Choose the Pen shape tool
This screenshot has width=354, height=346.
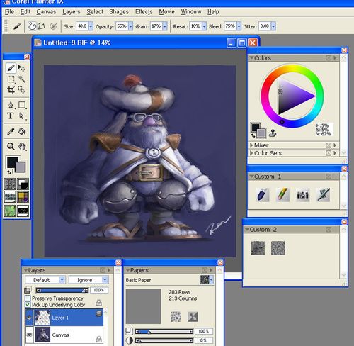click(11, 105)
